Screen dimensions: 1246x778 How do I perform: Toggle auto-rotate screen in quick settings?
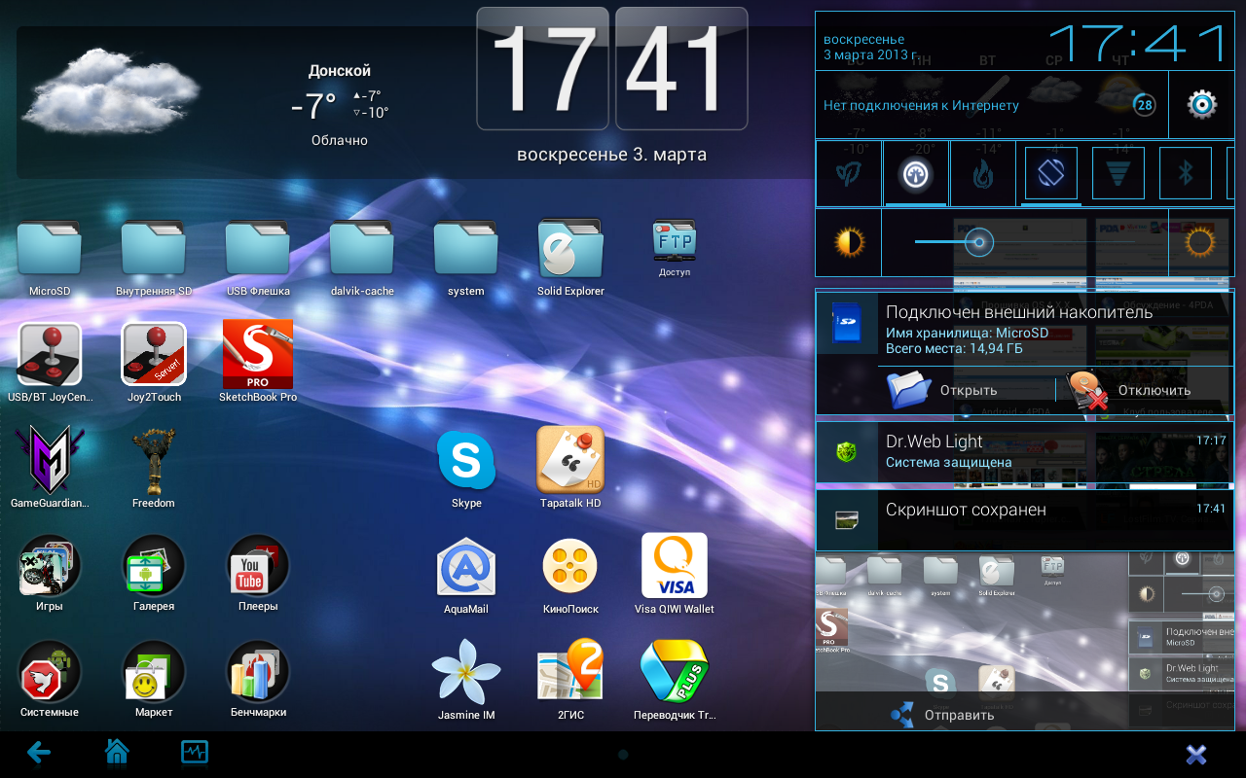(1050, 174)
